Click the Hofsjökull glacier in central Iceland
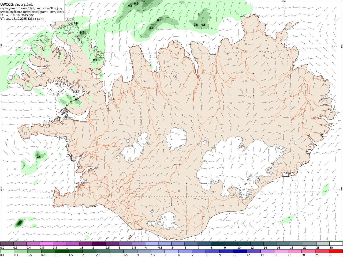343x257 pixels. (176, 139)
